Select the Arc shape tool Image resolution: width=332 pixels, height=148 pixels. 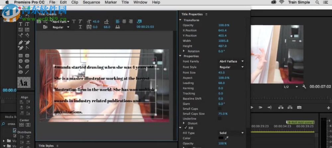(x=27, y=67)
